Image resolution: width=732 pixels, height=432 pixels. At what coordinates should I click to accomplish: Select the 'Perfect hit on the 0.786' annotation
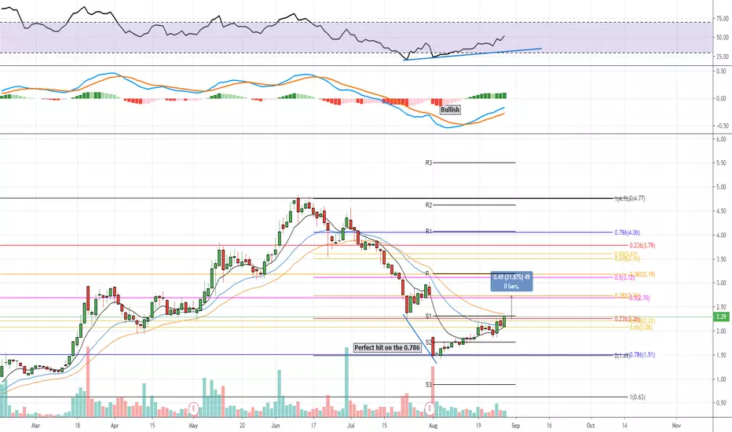(387, 347)
